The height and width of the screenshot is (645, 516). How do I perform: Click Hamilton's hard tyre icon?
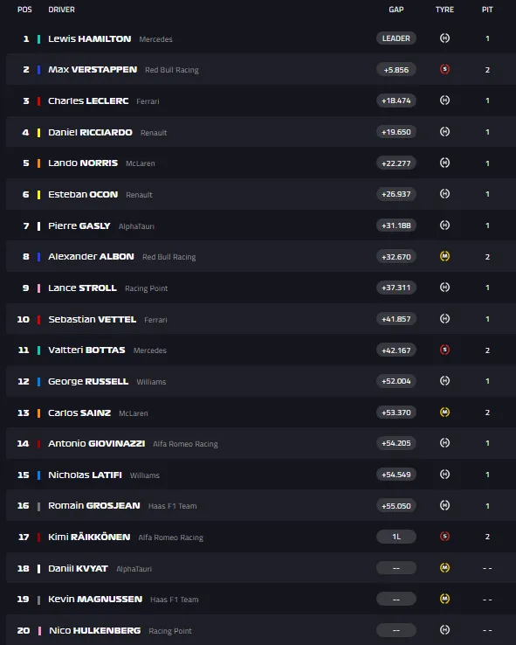coord(444,38)
